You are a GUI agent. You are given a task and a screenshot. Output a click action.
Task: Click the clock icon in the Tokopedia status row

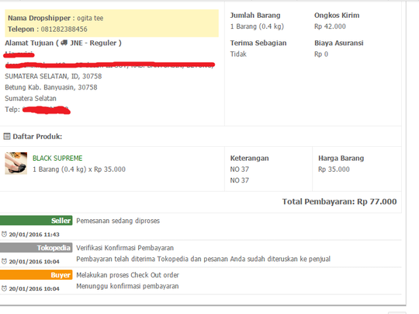click(x=4, y=261)
